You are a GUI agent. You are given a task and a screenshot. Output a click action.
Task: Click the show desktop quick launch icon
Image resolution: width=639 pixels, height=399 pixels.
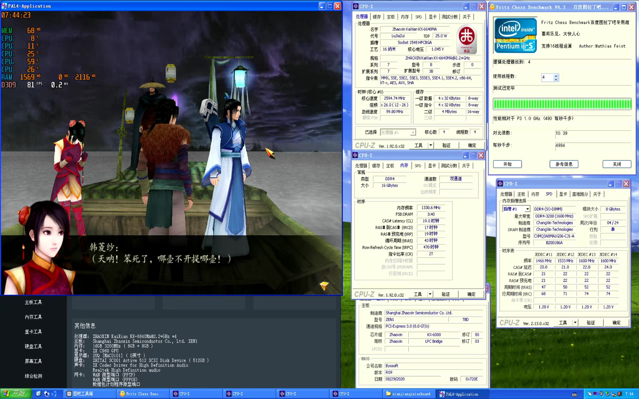46,394
